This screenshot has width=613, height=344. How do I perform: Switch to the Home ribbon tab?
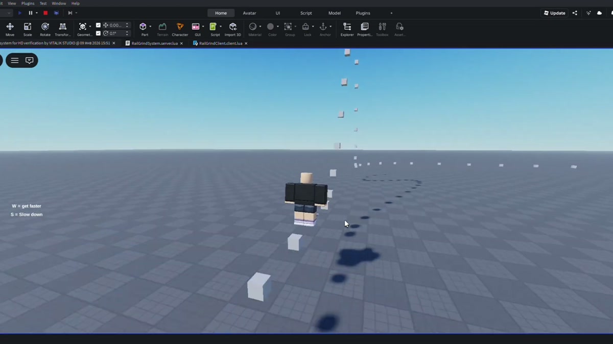(x=221, y=13)
